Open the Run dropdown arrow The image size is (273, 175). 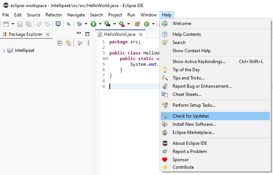[x=100, y=24]
